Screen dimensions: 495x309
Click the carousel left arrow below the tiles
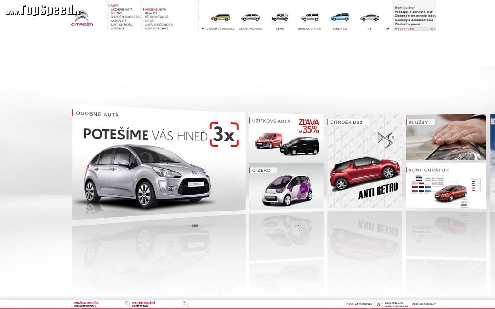(189, 225)
